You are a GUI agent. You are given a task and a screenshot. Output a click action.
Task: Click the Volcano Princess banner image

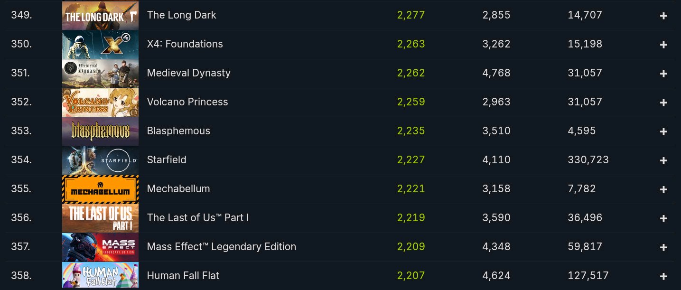coord(100,102)
